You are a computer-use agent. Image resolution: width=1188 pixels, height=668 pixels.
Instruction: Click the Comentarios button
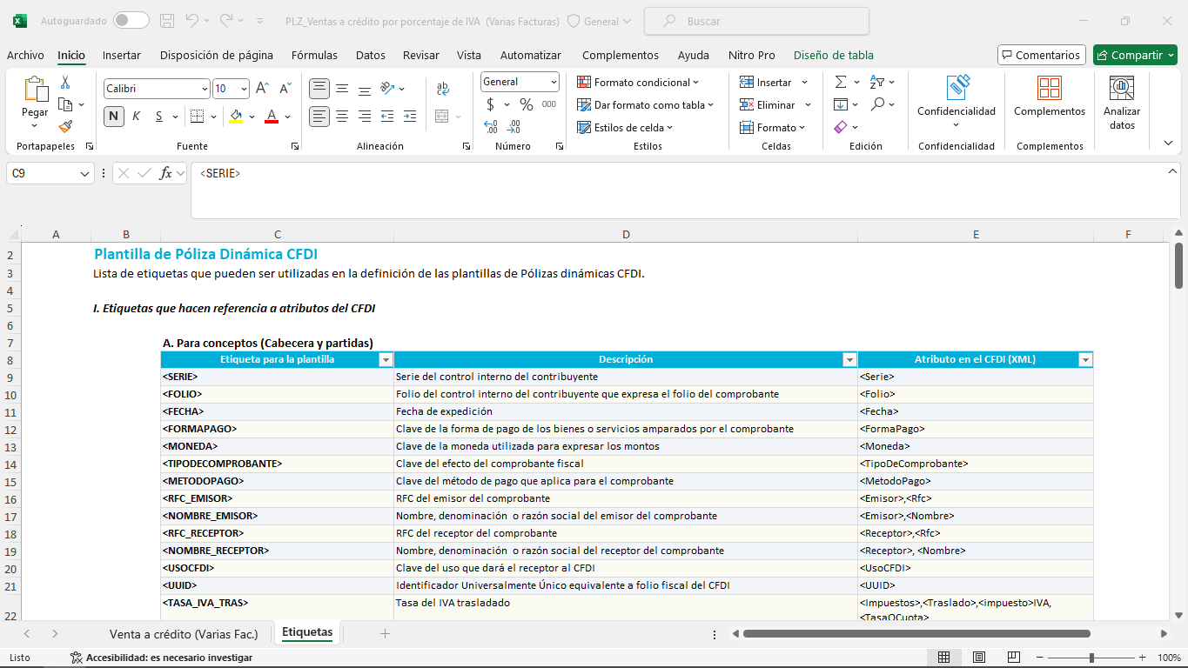1041,55
